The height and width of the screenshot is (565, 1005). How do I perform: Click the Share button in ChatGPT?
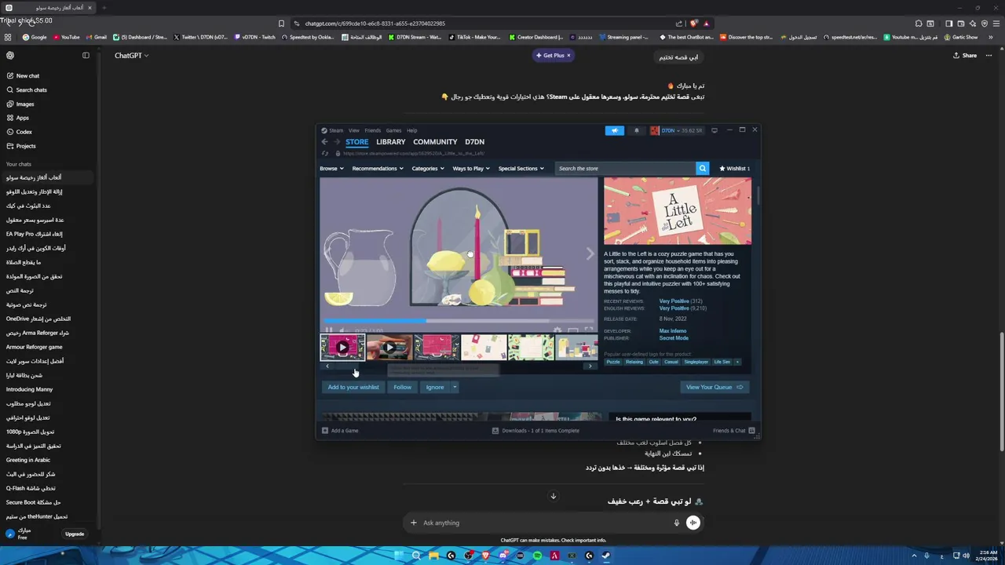tap(965, 56)
